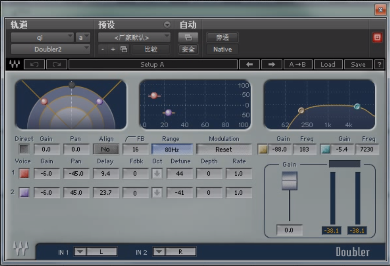Click the redo arrow icon
Image resolution: width=390 pixels, height=266 pixels.
pyautogui.click(x=56, y=64)
